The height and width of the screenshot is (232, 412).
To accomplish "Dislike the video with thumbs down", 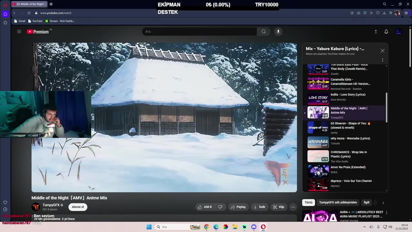I will 220,207.
